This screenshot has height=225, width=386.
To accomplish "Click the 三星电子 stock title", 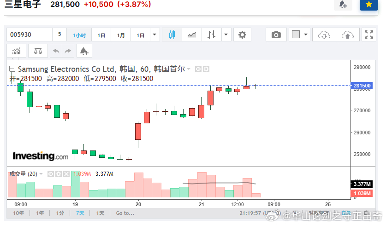I will pos(23,4).
